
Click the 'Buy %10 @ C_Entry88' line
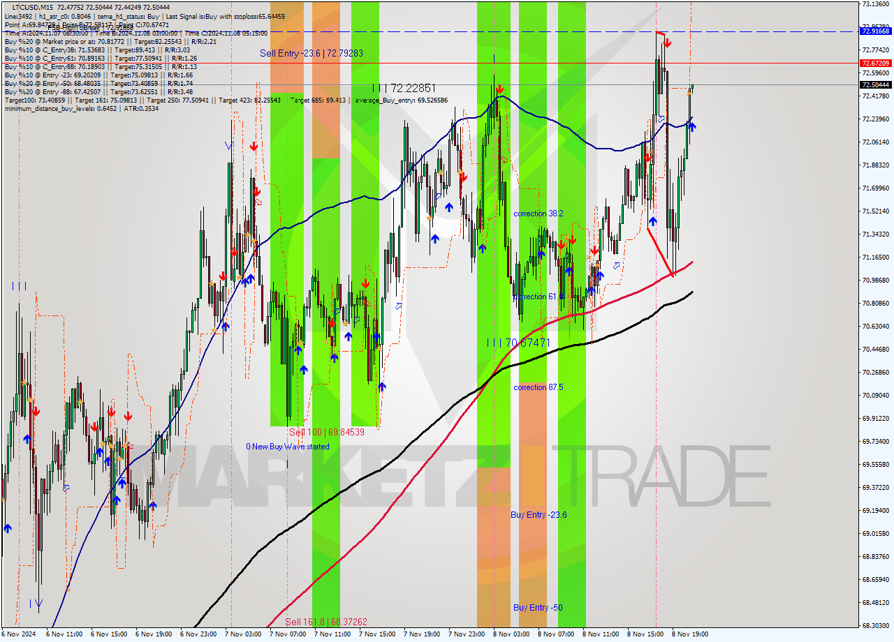pos(101,66)
